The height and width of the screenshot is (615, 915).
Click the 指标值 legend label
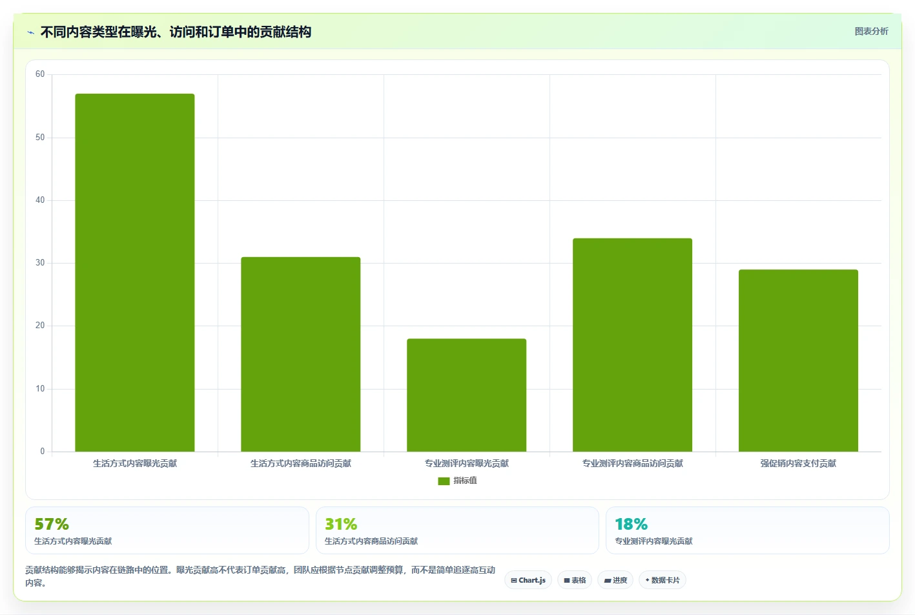point(465,481)
